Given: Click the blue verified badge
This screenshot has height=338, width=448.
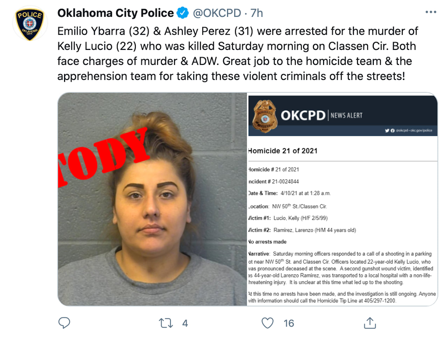Looking at the screenshot, I should click(183, 13).
